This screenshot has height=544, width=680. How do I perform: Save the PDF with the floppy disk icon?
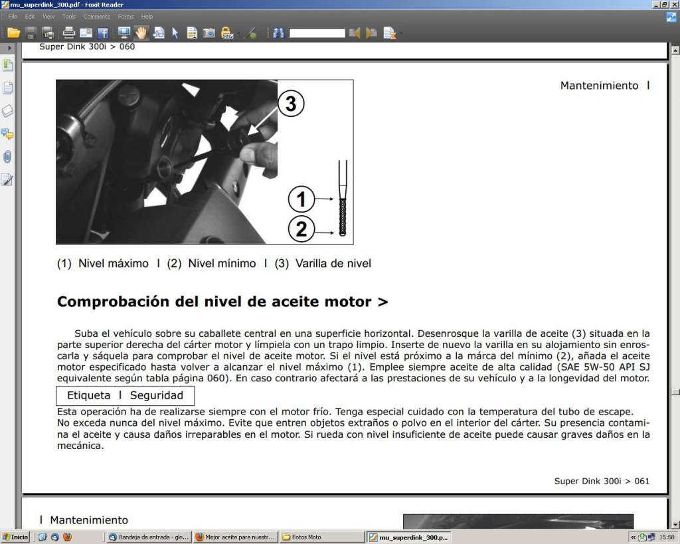click(x=31, y=33)
